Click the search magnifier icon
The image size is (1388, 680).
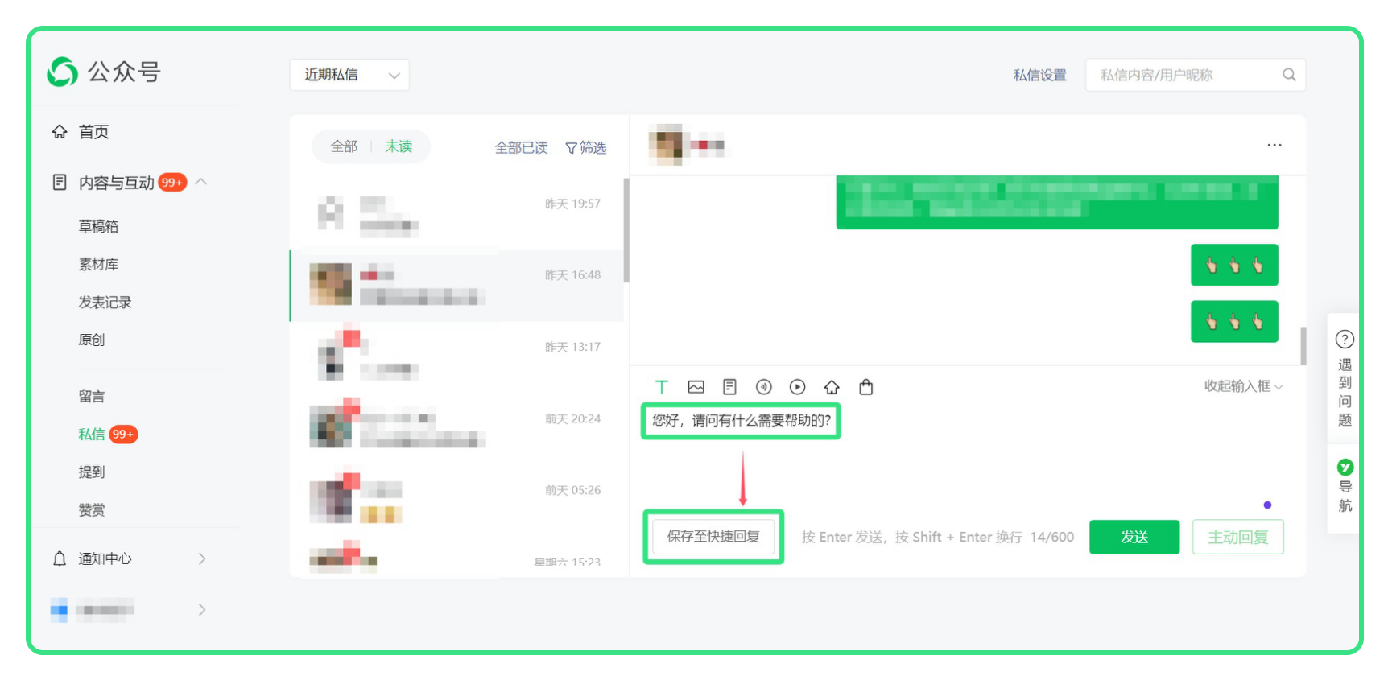coord(1289,75)
